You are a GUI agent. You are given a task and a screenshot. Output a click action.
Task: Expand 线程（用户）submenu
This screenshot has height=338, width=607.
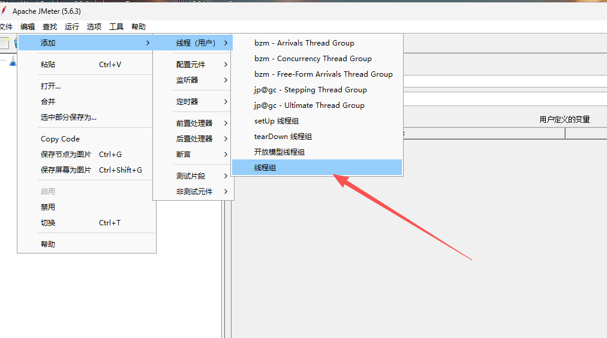(x=193, y=43)
